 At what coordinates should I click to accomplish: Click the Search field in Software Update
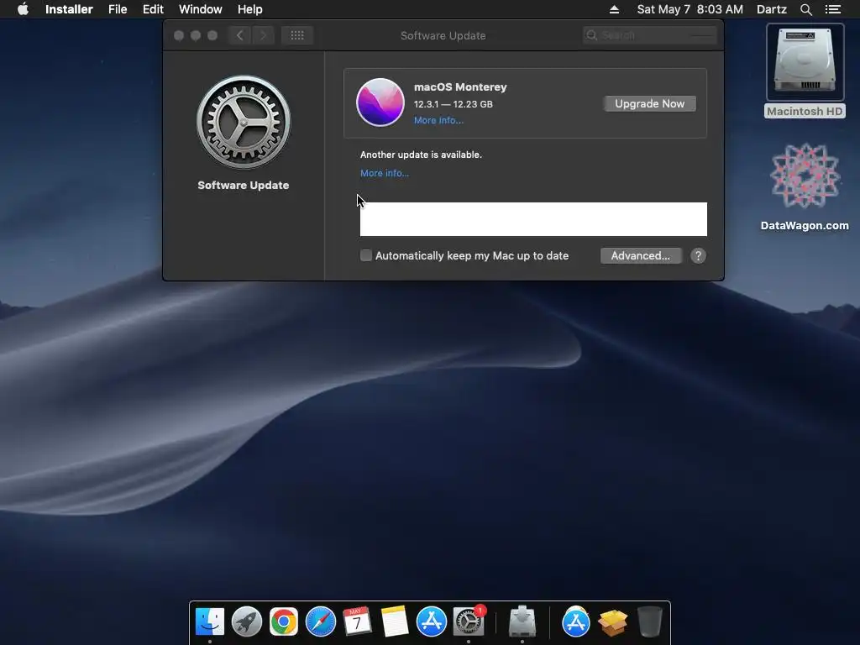[x=650, y=35]
